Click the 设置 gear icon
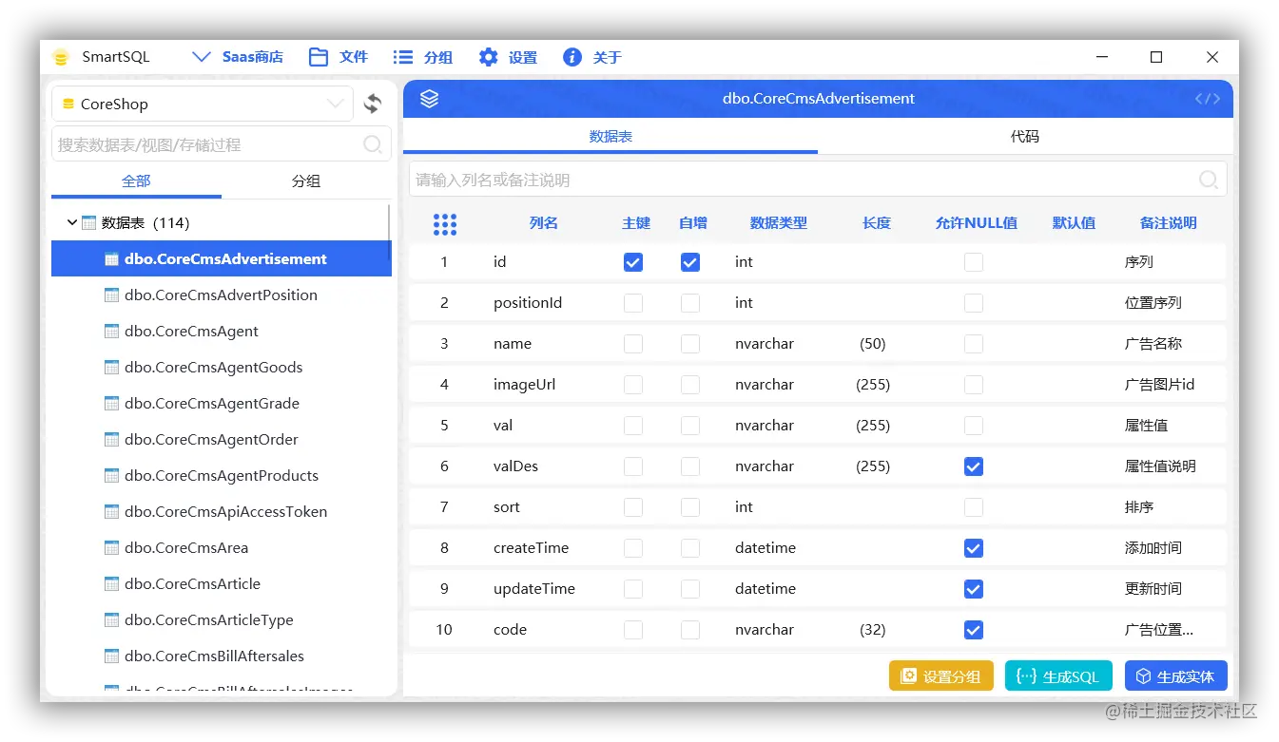The height and width of the screenshot is (742, 1279). [488, 57]
